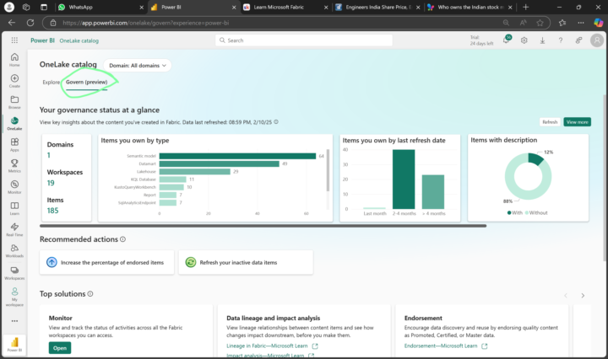
Task: Click the Refresh button
Action: pyautogui.click(x=550, y=122)
